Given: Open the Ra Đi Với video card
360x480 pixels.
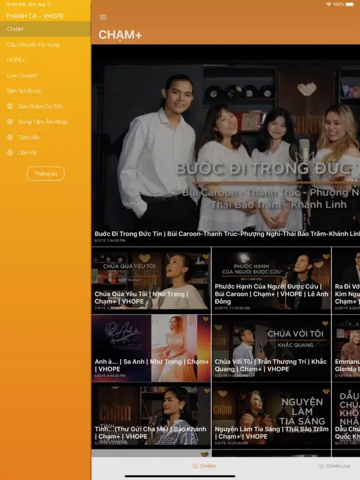Looking at the screenshot, I should coord(346,280).
